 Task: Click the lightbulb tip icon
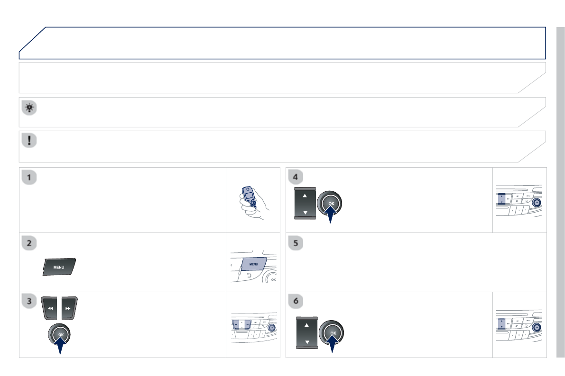point(29,107)
